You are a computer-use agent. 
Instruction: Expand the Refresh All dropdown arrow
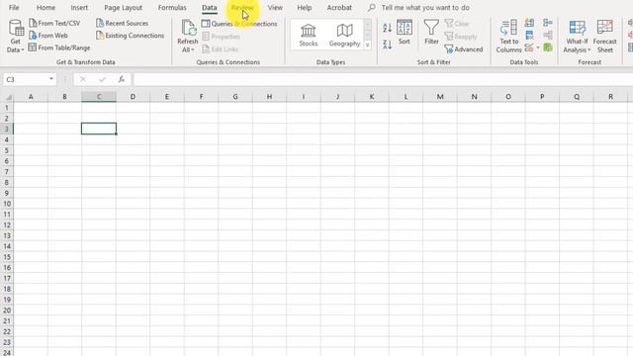tap(193, 50)
